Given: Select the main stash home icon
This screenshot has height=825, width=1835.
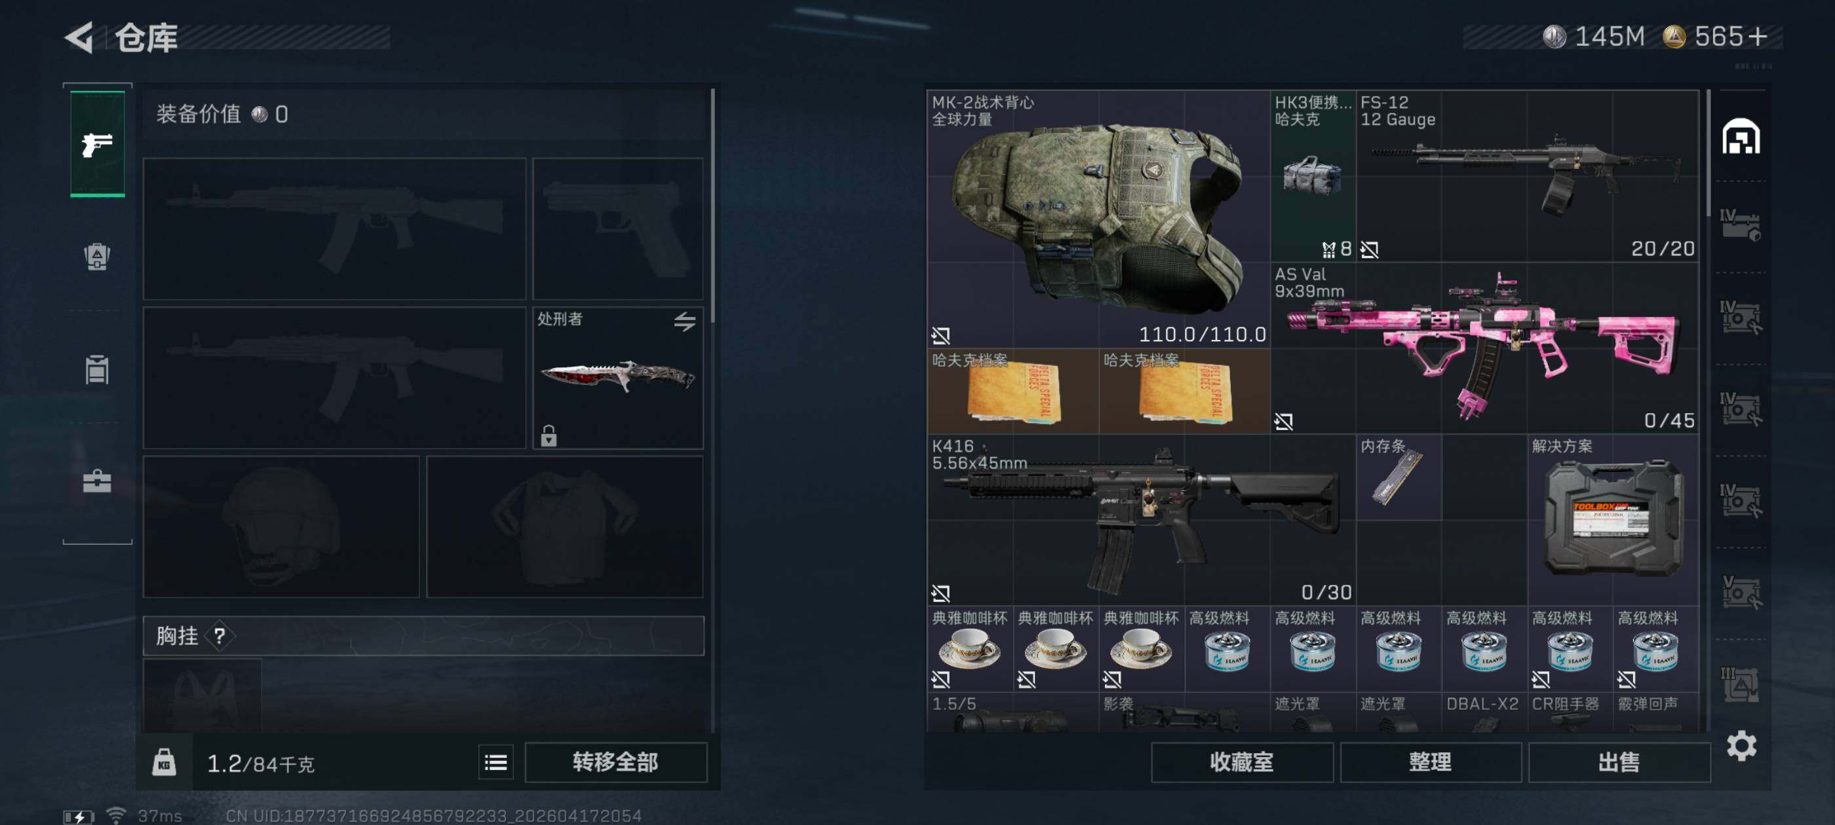Looking at the screenshot, I should click(1741, 137).
